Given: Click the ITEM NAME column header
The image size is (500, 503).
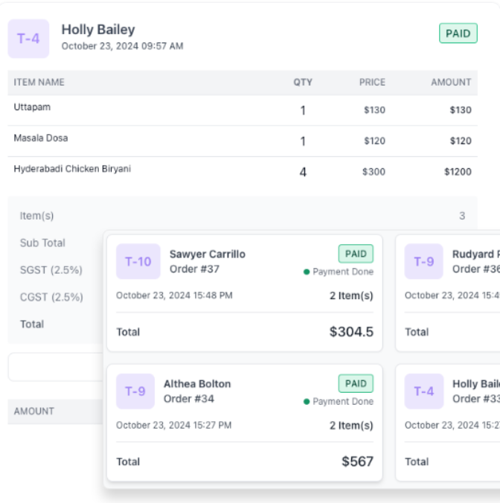Looking at the screenshot, I should 39,83.
